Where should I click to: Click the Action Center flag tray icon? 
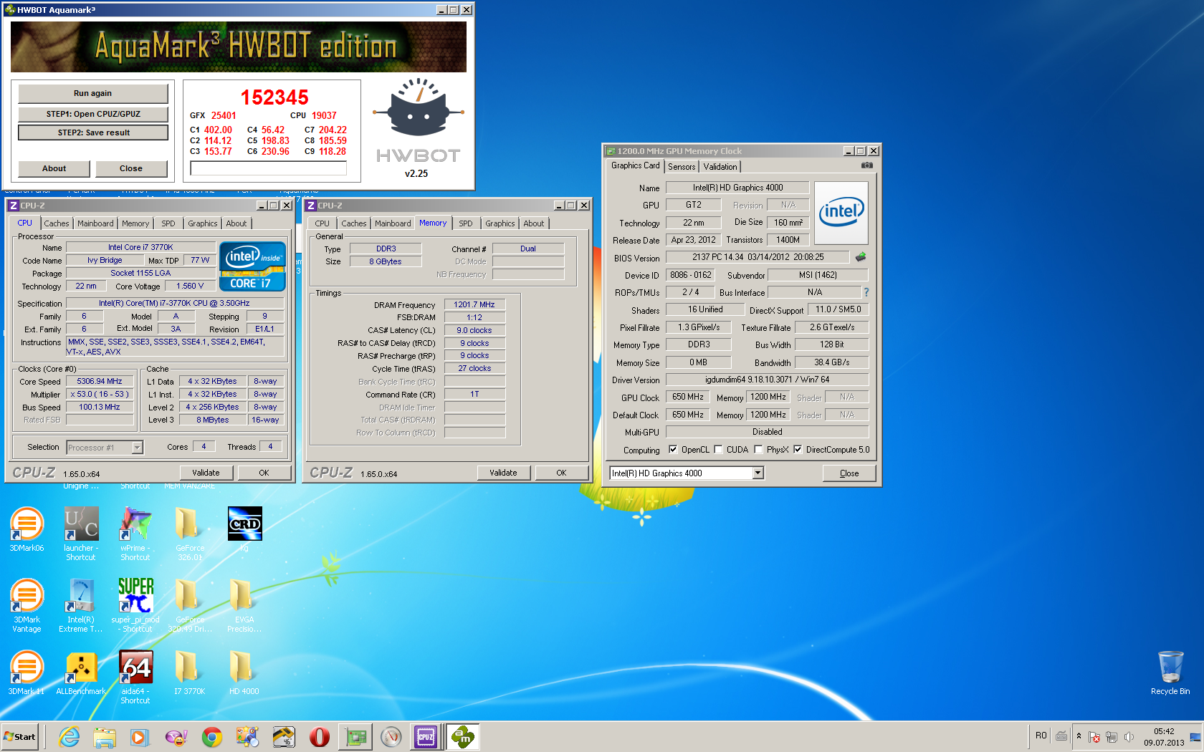click(1094, 736)
